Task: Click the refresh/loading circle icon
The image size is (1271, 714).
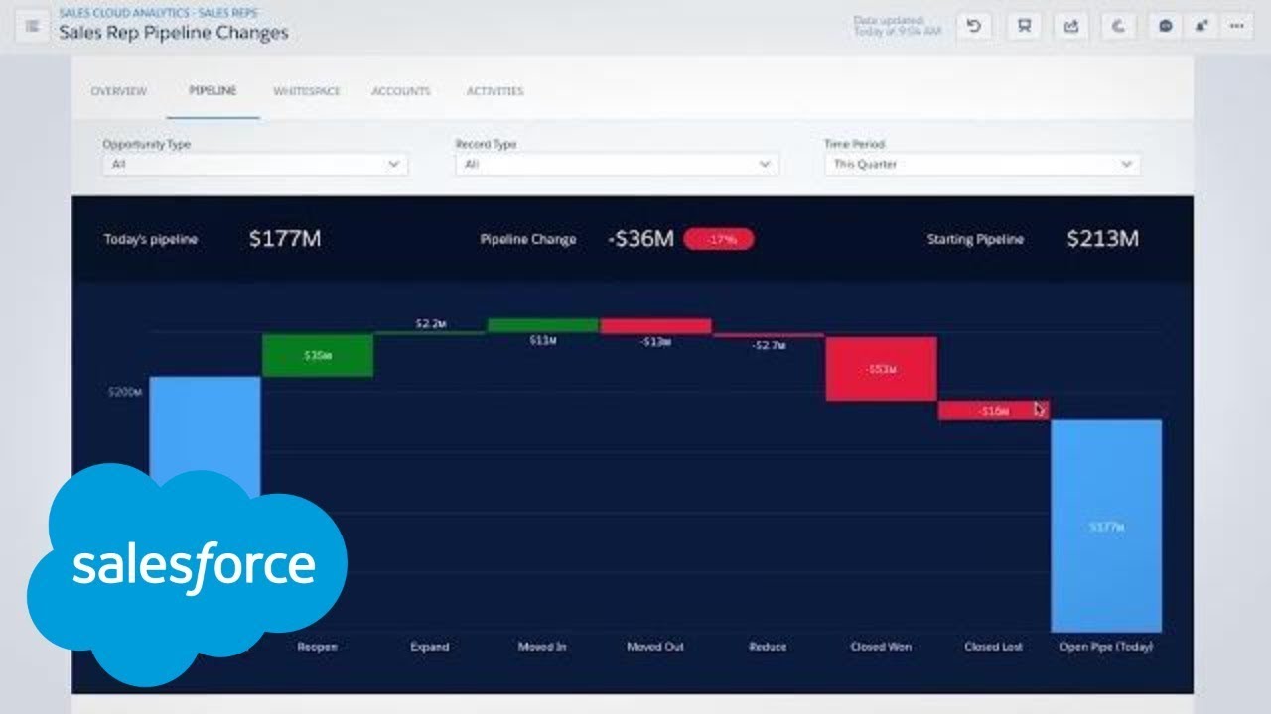Action: [1119, 27]
